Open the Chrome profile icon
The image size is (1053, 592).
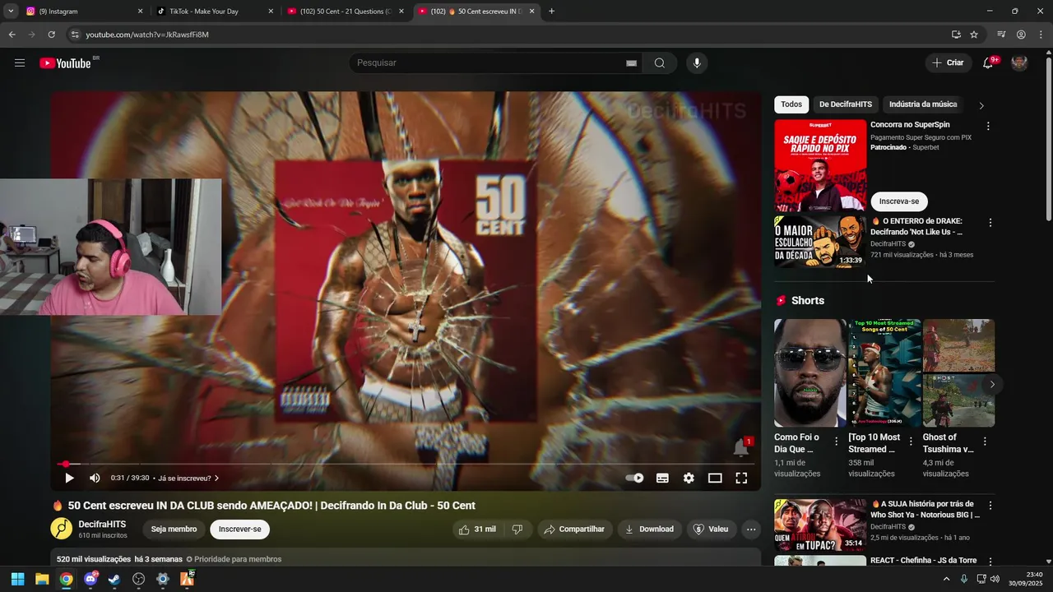[1021, 35]
